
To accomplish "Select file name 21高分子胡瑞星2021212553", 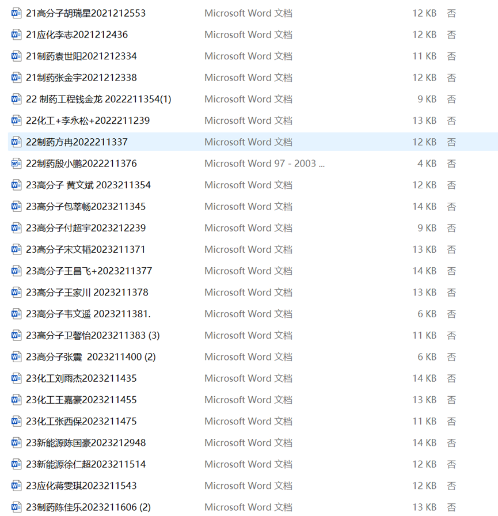I will coord(86,13).
